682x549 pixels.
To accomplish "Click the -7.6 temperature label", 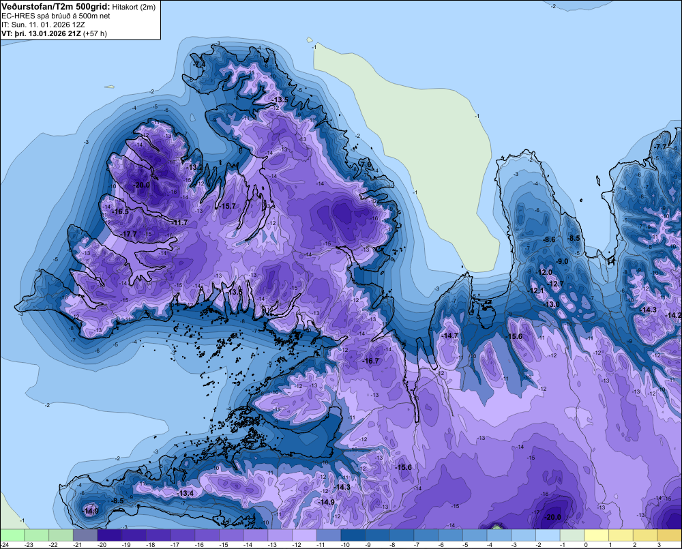I will pyautogui.click(x=366, y=165).
